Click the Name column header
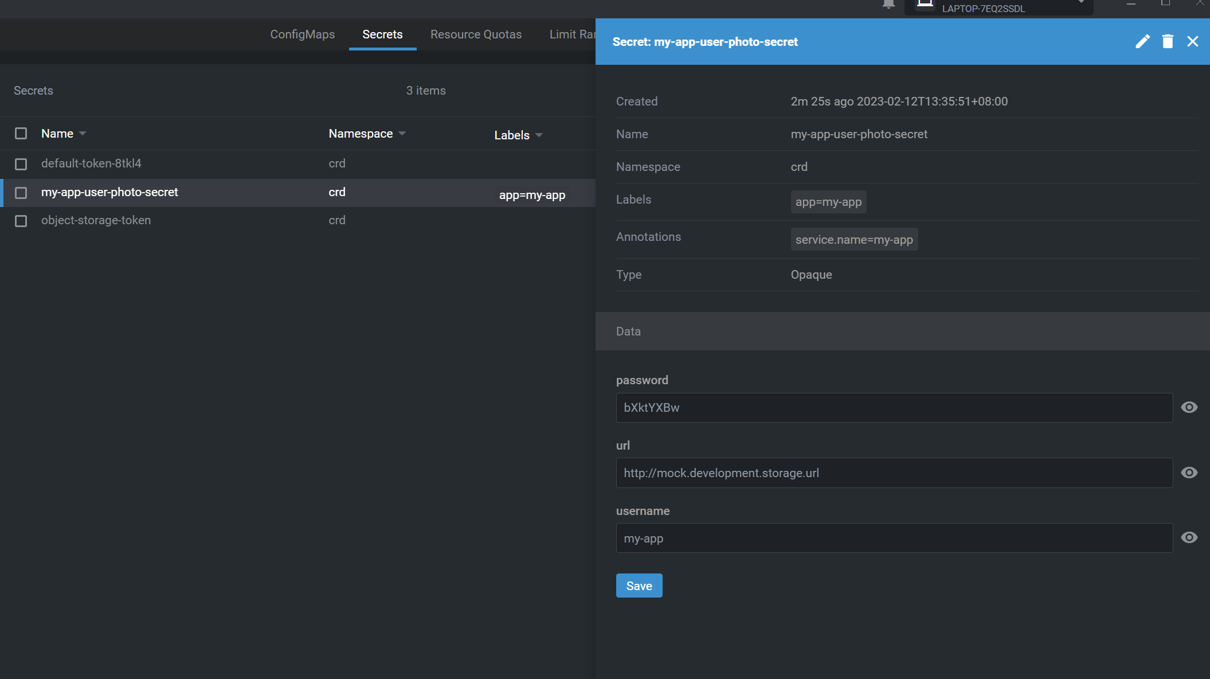Image resolution: width=1210 pixels, height=679 pixels. 57,134
